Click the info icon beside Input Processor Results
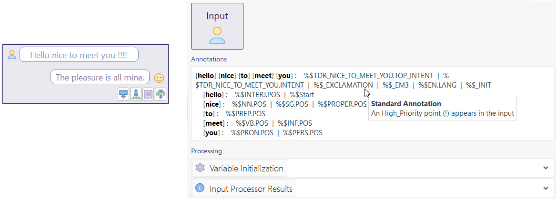The height and width of the screenshot is (199, 556). pyautogui.click(x=200, y=189)
